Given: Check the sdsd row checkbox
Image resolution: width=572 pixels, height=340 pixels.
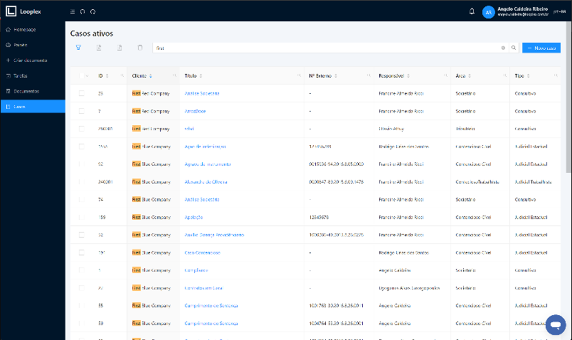Looking at the screenshot, I should (x=81, y=129).
